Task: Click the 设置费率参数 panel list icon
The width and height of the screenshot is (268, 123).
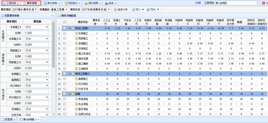Action: pos(2,15)
